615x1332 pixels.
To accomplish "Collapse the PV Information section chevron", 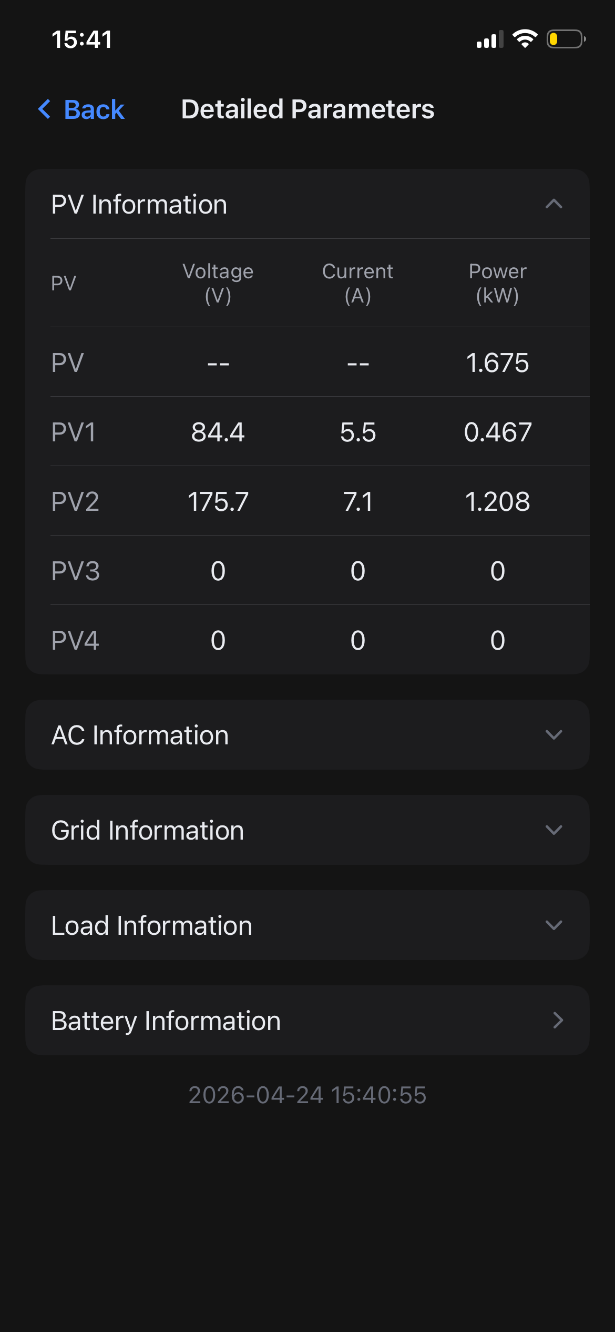I will [554, 204].
